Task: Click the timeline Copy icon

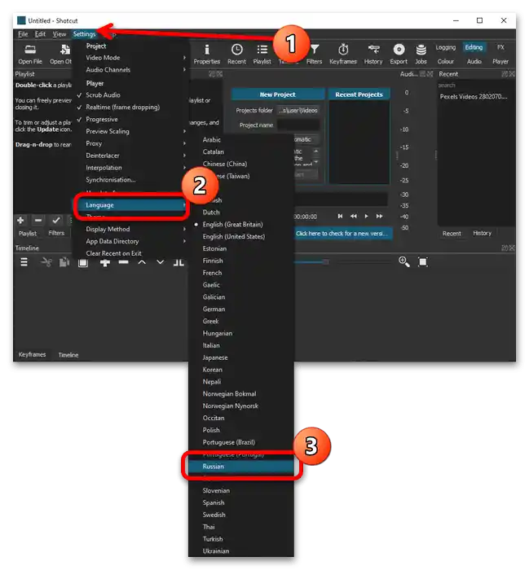Action: [64, 262]
